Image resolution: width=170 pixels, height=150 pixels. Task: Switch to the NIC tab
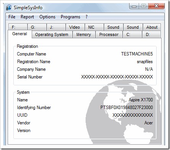[x=94, y=27]
